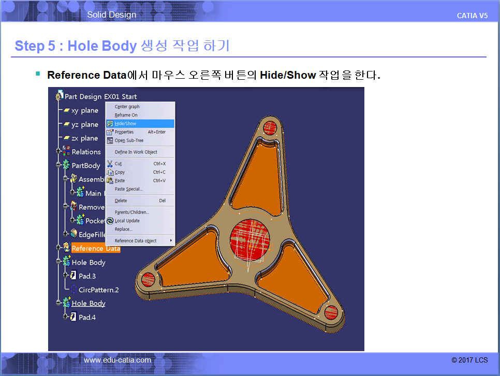Select the xy plane in tree
The width and height of the screenshot is (500, 376).
(84, 110)
